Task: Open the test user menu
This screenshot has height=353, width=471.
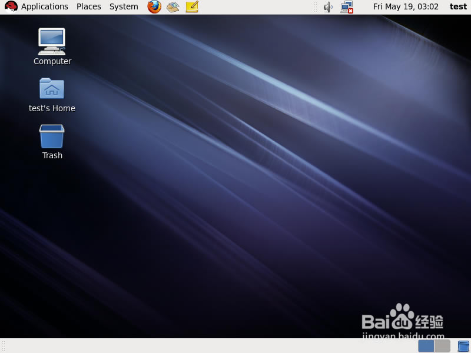Action: coord(458,6)
